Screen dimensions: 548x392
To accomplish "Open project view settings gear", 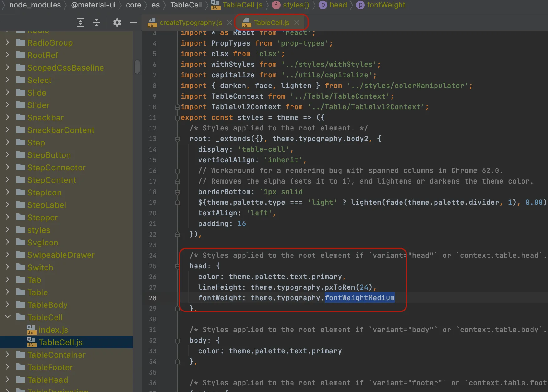I will (117, 22).
